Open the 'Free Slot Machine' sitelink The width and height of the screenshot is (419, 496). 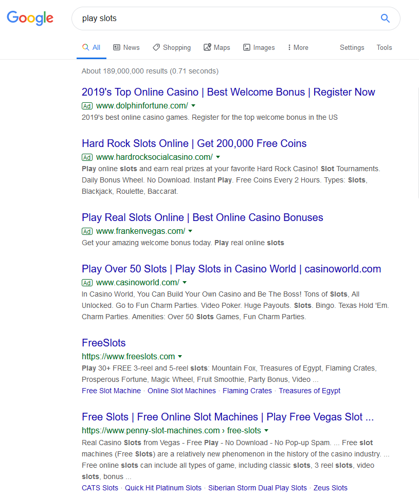pos(111,391)
